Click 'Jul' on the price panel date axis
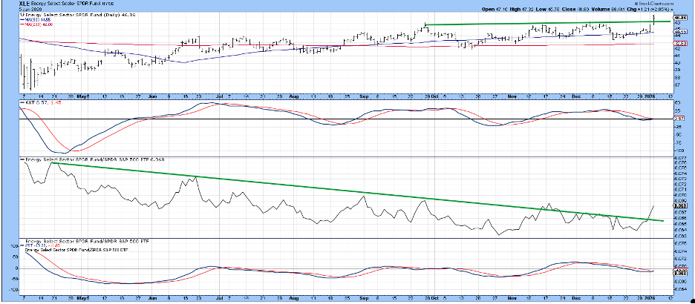Image resolution: width=695 pixels, height=304 pixels. (x=221, y=96)
